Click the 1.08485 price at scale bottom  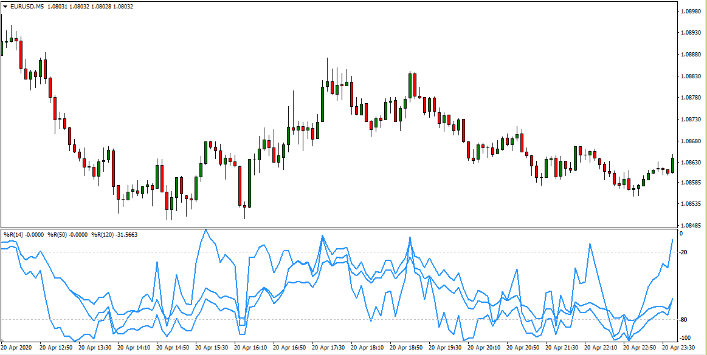[692, 224]
